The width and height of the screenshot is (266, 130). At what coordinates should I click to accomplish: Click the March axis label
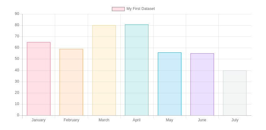pyautogui.click(x=104, y=120)
